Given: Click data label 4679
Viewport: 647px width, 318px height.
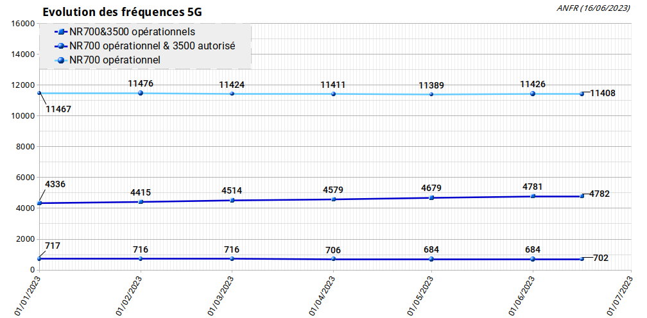Looking at the screenshot, I should [431, 188].
